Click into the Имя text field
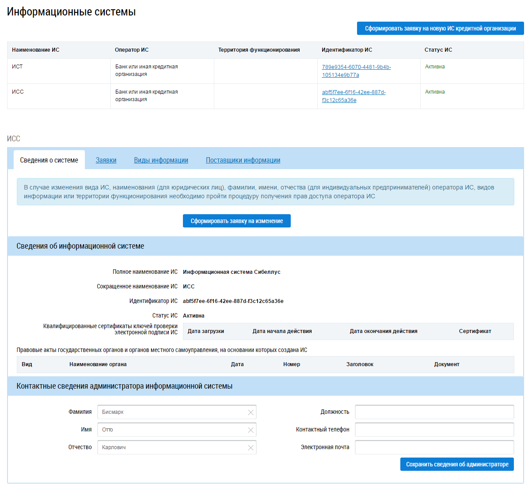Screen dimensions: 532x492 tap(172, 430)
